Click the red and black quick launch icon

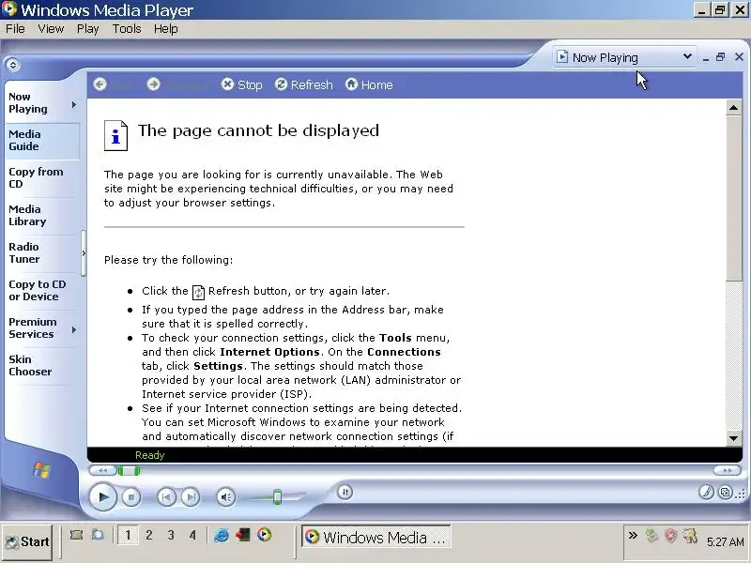(x=242, y=535)
